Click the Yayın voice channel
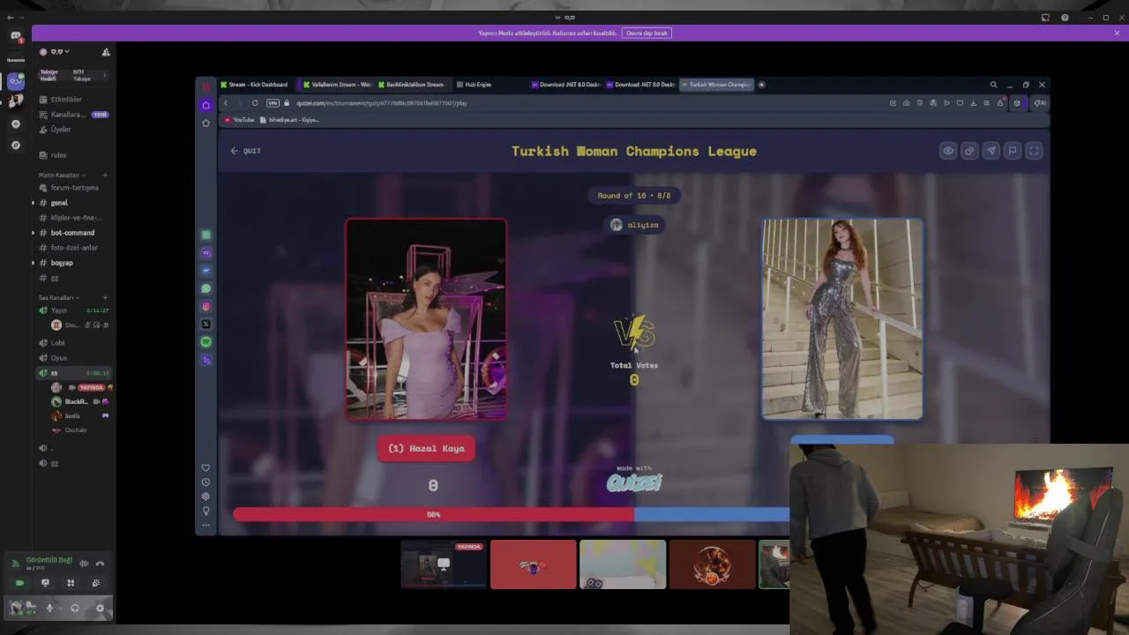Screen dimensions: 1129x635 pyautogui.click(x=58, y=310)
